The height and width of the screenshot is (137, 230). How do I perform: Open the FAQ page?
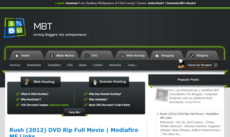pos(70,65)
